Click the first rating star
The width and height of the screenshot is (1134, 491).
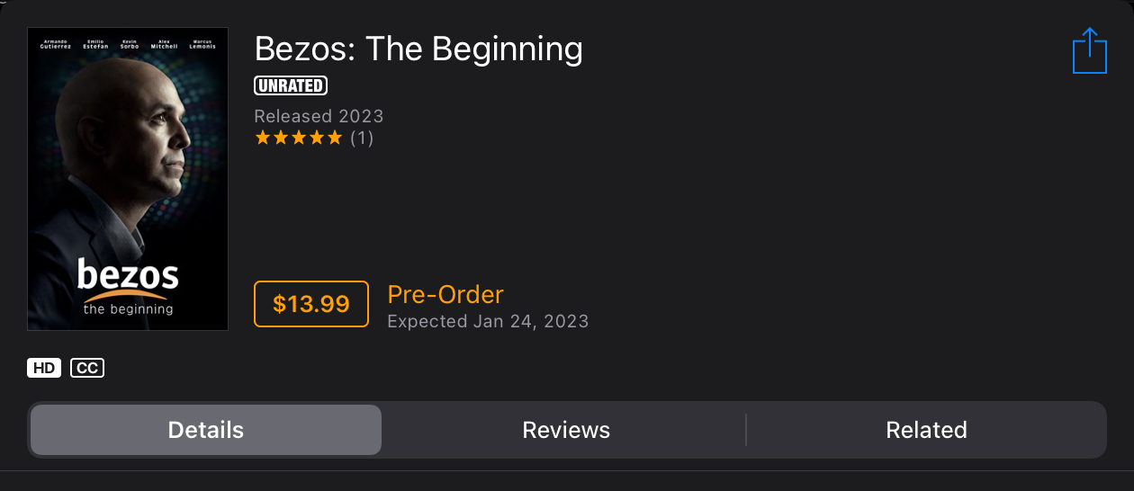click(x=263, y=138)
